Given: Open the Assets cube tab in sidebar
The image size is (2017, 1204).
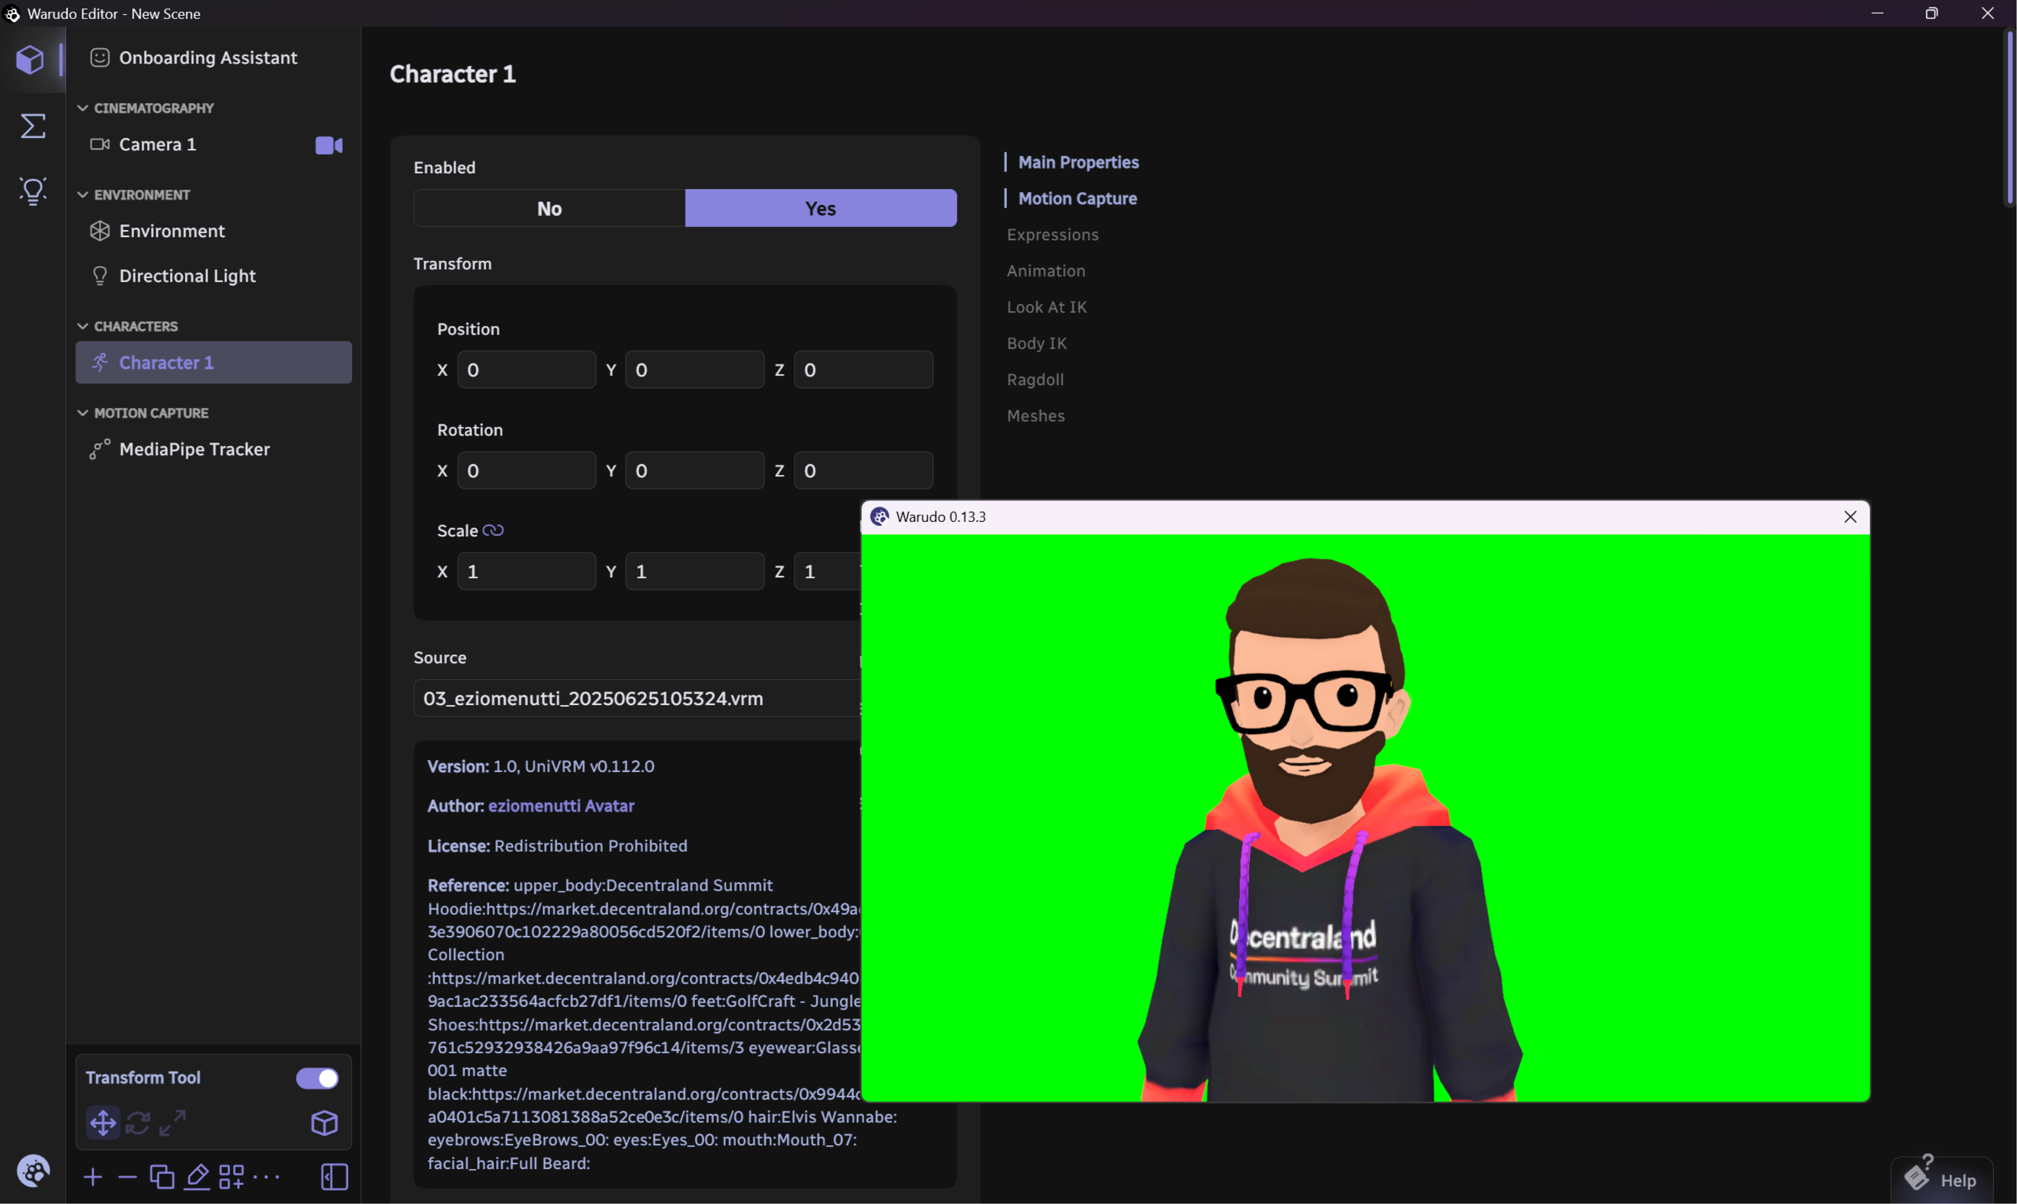Looking at the screenshot, I should (31, 59).
